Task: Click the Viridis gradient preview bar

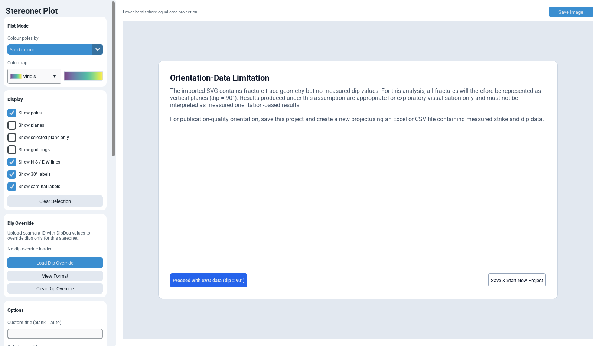Action: point(84,76)
